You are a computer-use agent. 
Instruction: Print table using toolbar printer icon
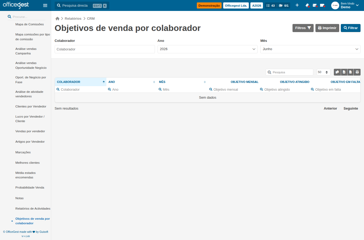pos(357,72)
